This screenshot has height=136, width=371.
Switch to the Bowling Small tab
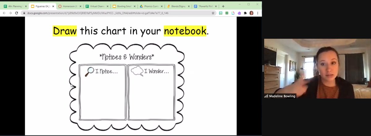pyautogui.click(x=124, y=6)
